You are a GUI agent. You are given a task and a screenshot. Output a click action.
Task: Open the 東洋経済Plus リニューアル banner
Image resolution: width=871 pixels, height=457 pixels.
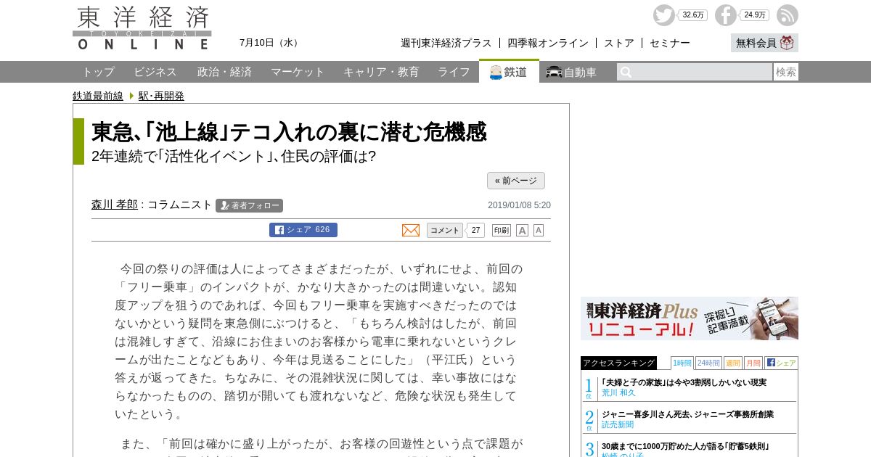coord(690,318)
